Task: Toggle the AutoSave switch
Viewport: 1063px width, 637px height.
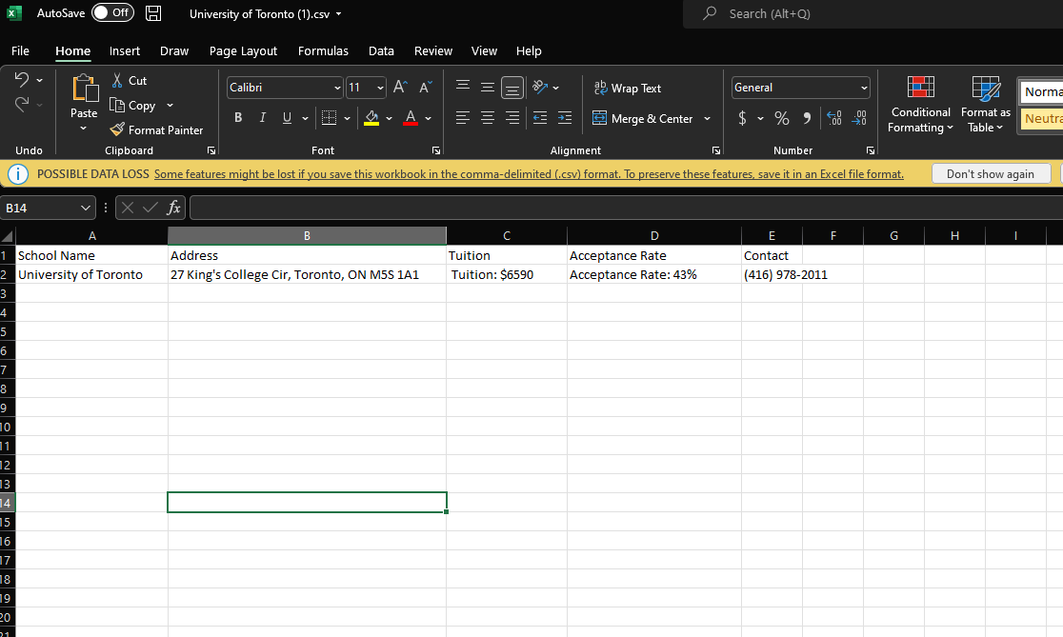Action: (112, 13)
